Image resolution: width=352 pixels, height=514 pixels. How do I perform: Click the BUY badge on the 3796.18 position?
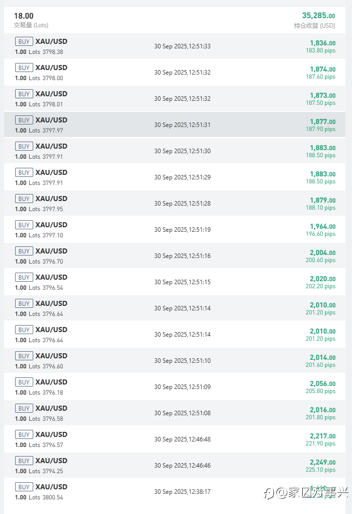tap(24, 382)
